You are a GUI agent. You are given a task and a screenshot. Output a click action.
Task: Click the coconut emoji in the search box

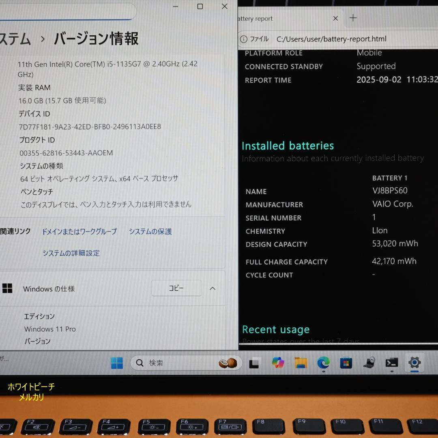(x=228, y=363)
